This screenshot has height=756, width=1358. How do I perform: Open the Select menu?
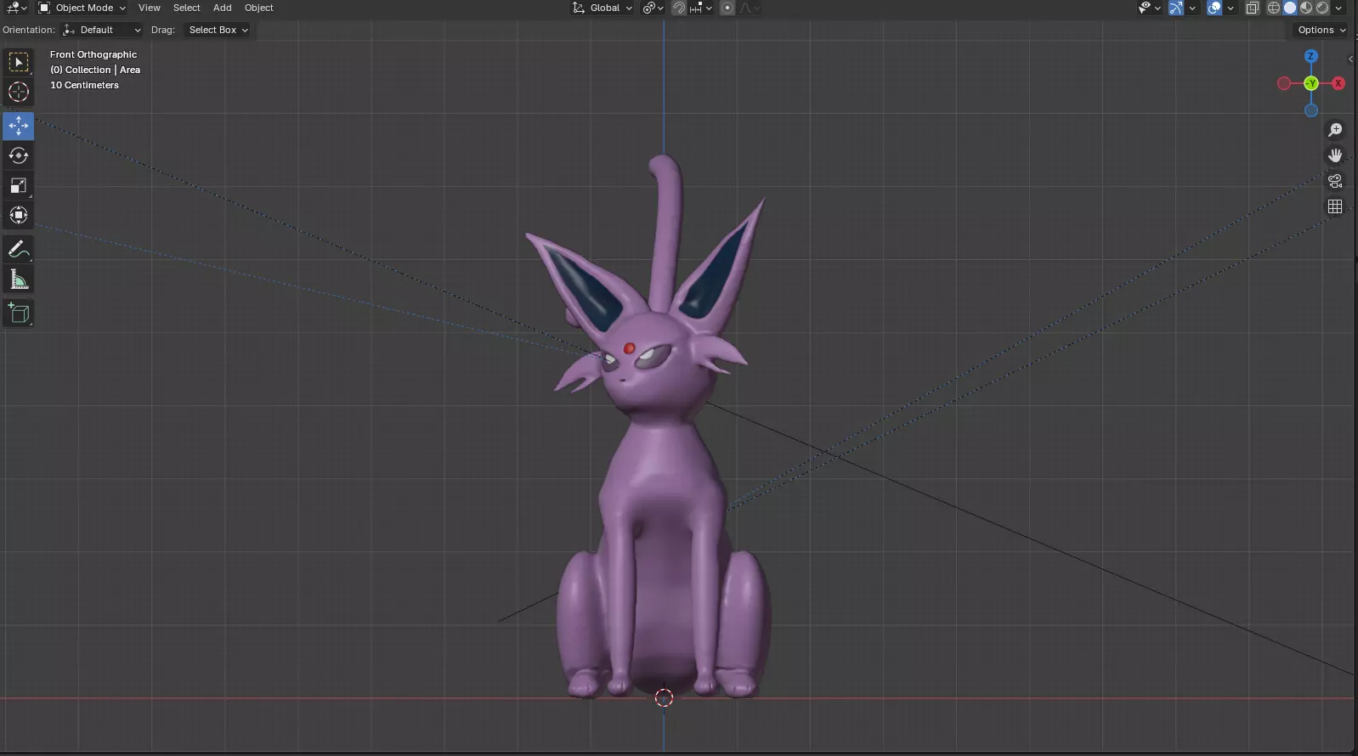187,8
